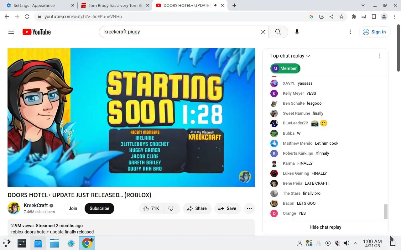Click the Dislike thumbs-down button
Viewport: 401px width, 250px height.
coord(172,208)
